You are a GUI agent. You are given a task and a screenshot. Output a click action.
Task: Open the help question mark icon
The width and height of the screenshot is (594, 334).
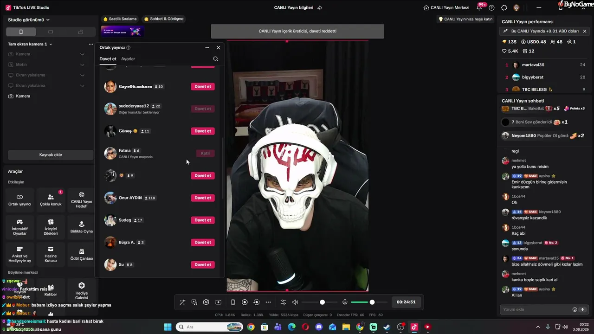click(x=491, y=7)
